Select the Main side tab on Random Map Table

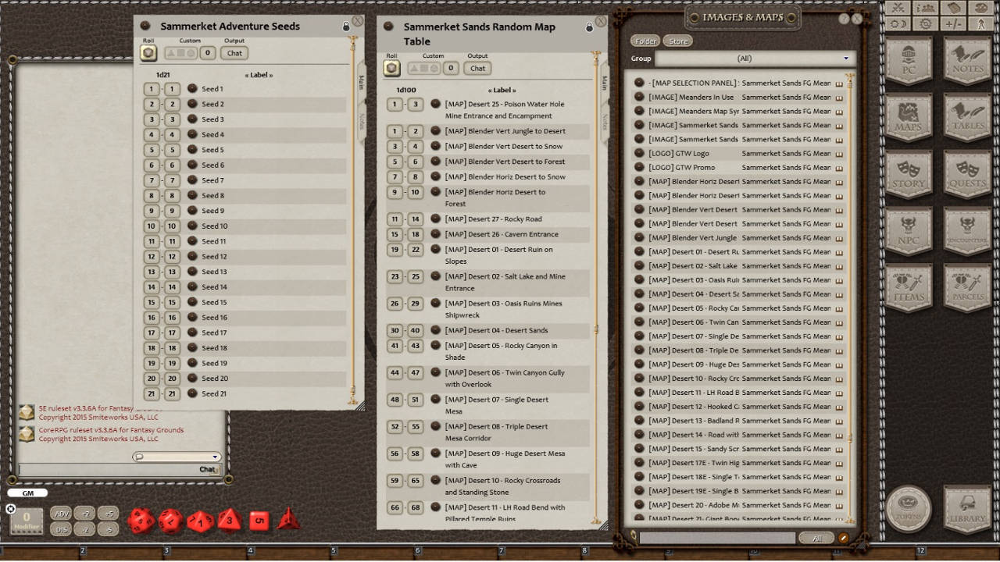click(605, 82)
